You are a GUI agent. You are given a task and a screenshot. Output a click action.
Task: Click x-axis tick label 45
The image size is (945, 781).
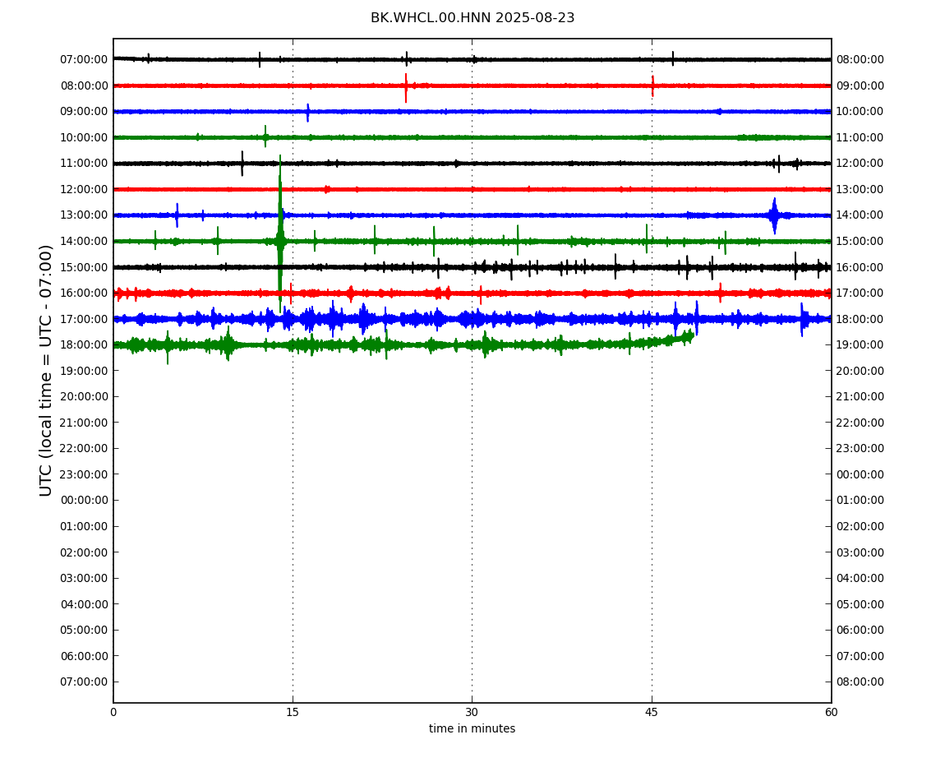[x=652, y=712]
